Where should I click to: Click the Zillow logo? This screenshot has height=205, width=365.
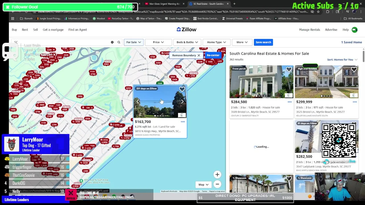click(186, 29)
